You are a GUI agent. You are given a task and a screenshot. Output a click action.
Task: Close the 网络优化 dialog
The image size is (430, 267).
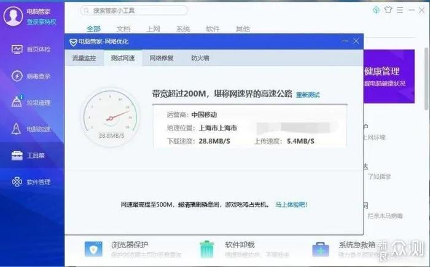(x=356, y=41)
